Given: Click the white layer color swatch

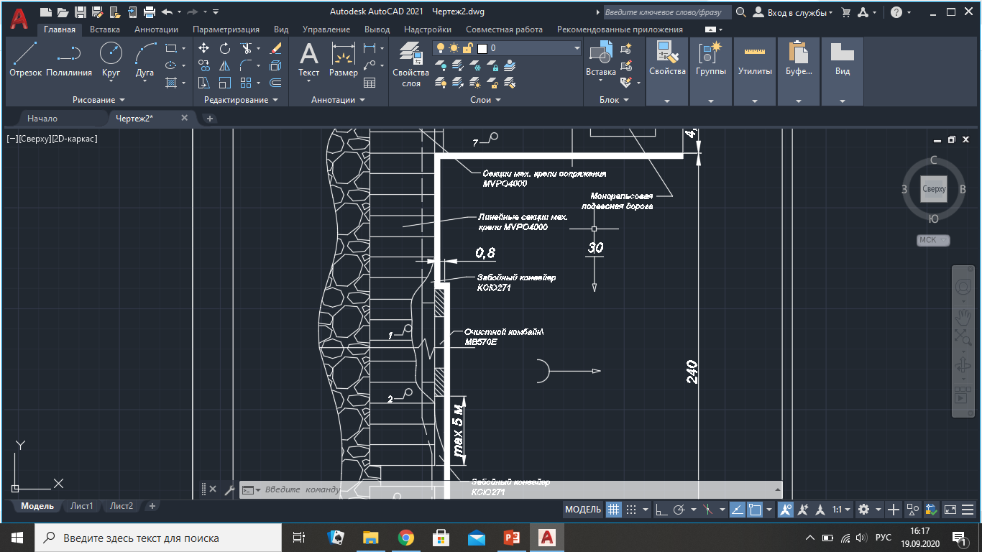Looking at the screenshot, I should click(x=482, y=48).
